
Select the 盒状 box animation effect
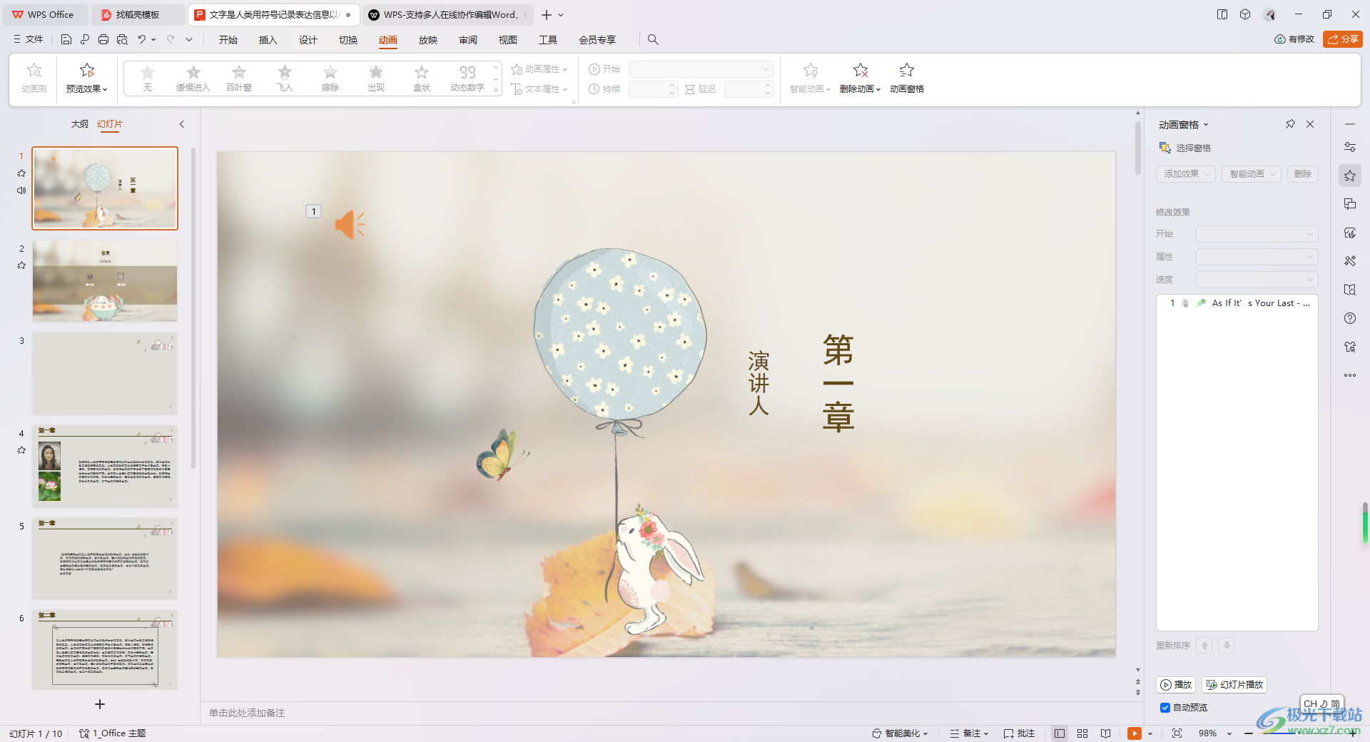422,78
